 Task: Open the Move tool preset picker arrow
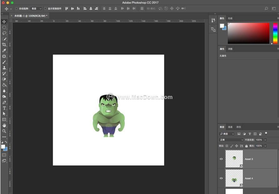[11, 9]
